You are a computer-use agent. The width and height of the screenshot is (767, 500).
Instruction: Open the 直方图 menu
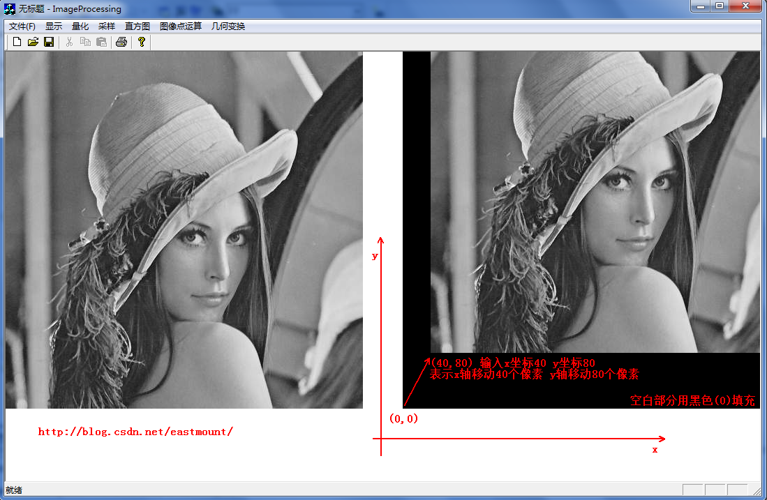tap(137, 26)
